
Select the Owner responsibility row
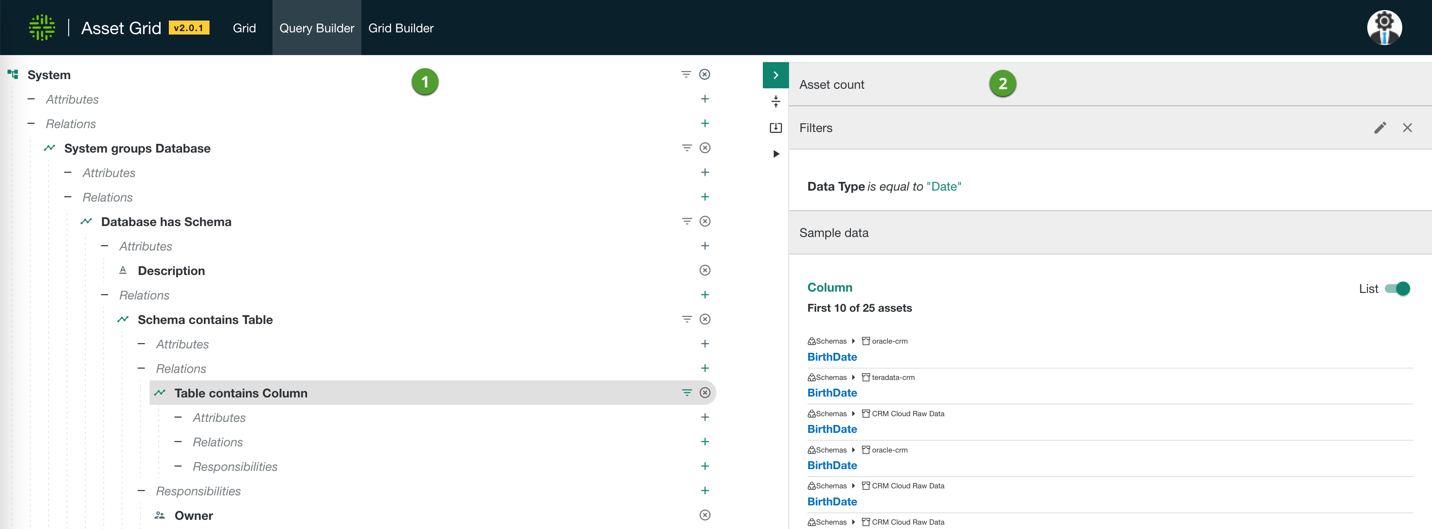point(193,515)
